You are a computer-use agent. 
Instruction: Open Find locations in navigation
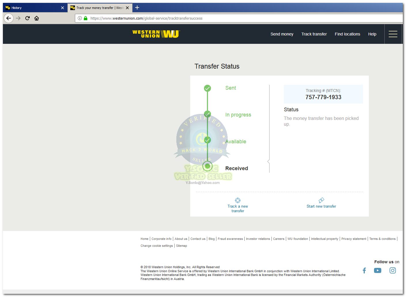(x=348, y=34)
